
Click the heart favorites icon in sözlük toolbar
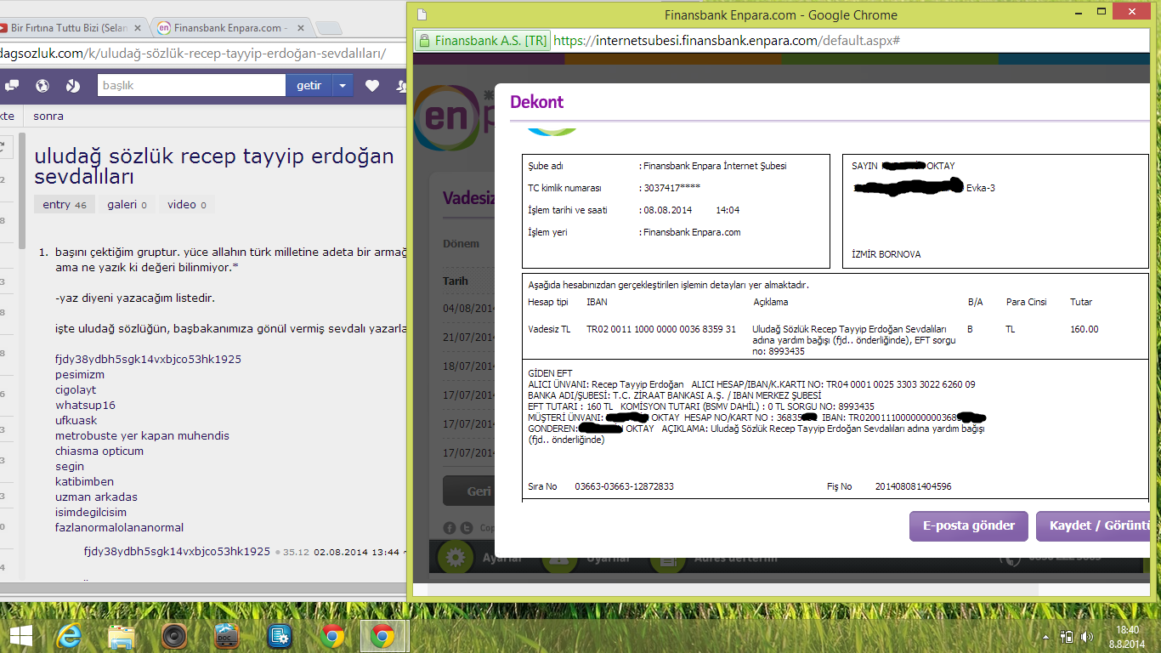[371, 86]
